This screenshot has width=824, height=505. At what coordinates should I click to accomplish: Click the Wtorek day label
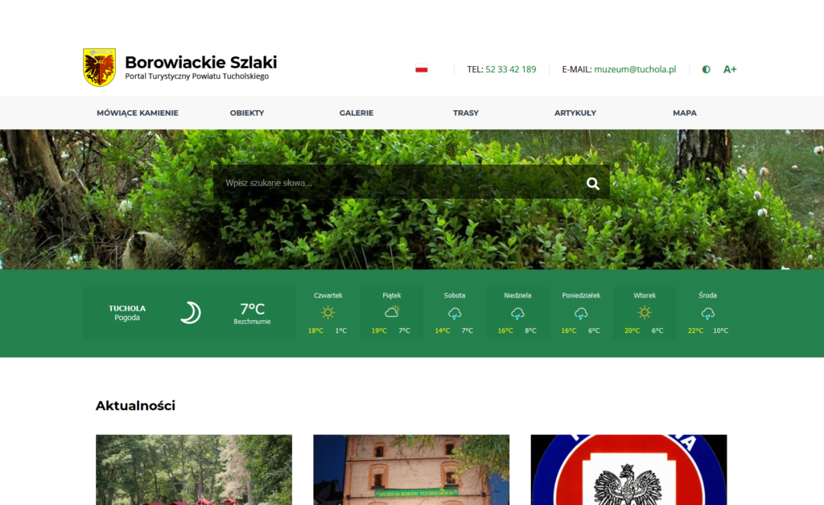[x=645, y=296]
